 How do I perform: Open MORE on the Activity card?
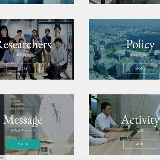click(140, 144)
